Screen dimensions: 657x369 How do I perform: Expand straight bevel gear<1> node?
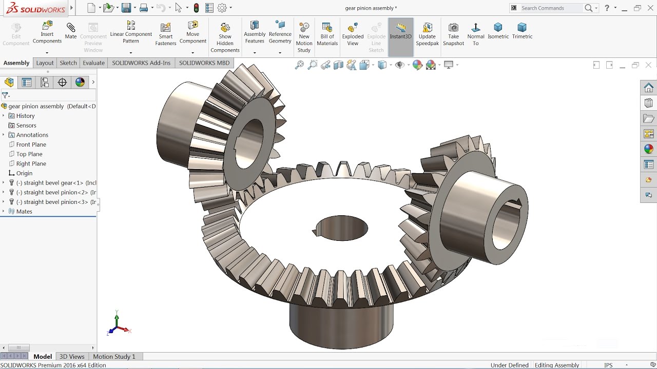click(3, 182)
